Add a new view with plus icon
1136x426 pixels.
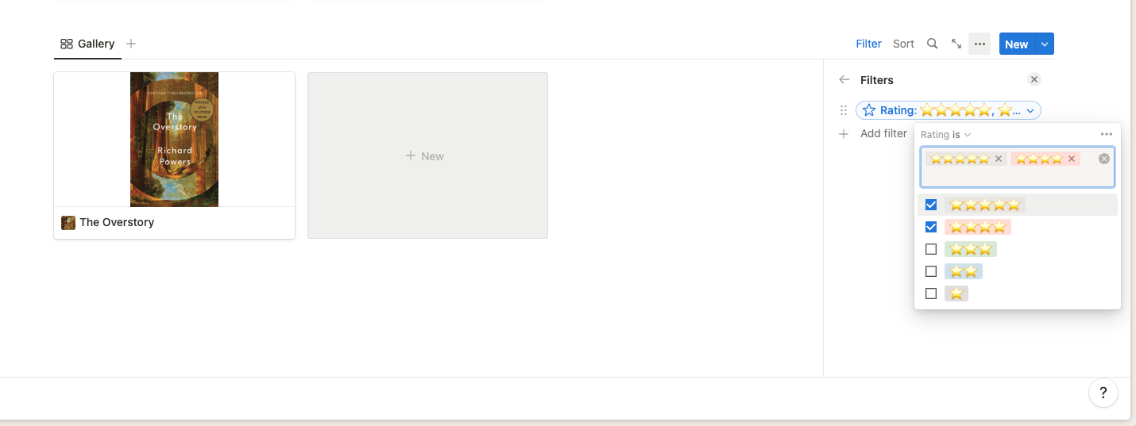131,44
